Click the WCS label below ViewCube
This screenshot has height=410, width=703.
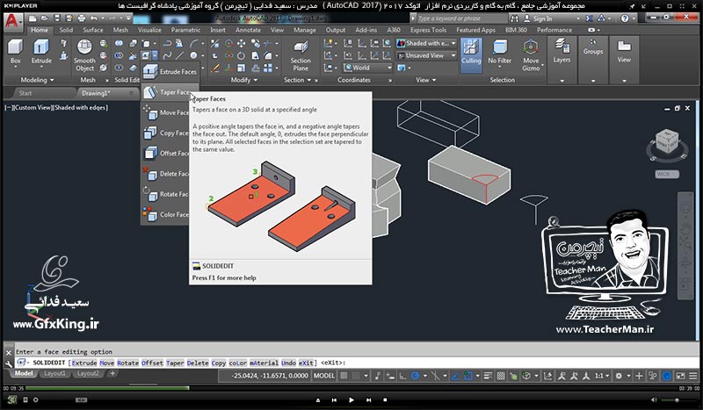point(667,174)
